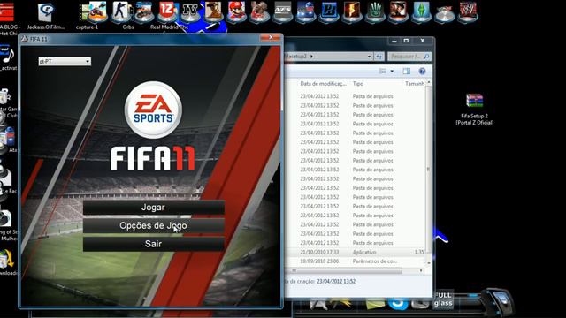Open the pt-PT language dropdown
The image size is (566, 318).
[65, 61]
